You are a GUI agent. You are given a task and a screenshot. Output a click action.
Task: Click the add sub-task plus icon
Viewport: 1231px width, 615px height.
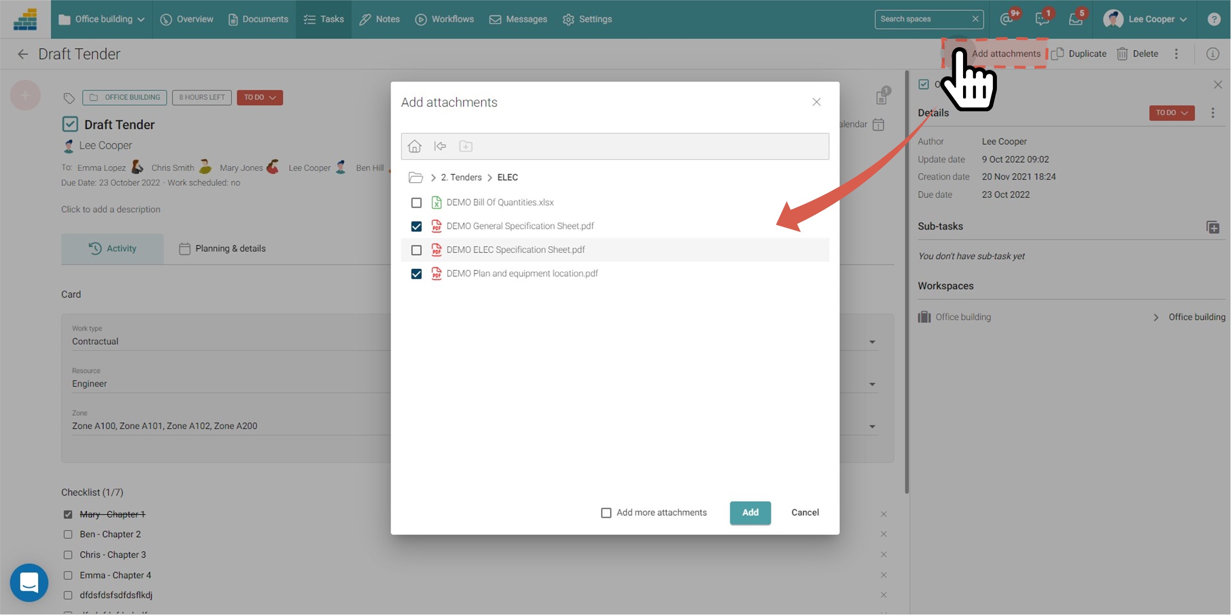pyautogui.click(x=1213, y=227)
